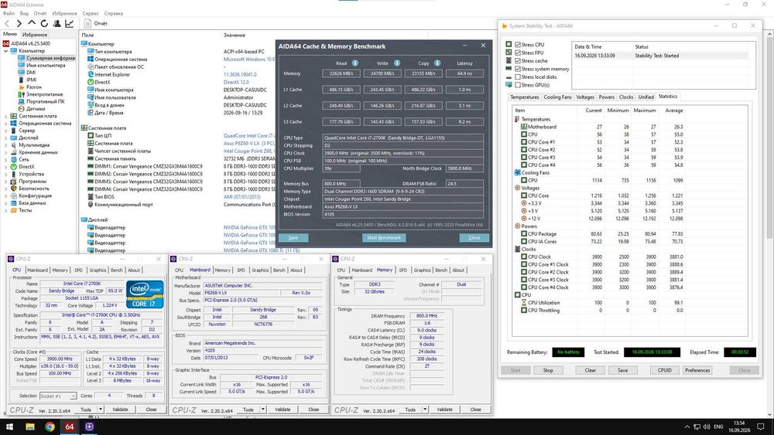Viewport: 774px width, 435px height.
Task: Click the AIDA64 icon in the taskbar
Action: 70,427
